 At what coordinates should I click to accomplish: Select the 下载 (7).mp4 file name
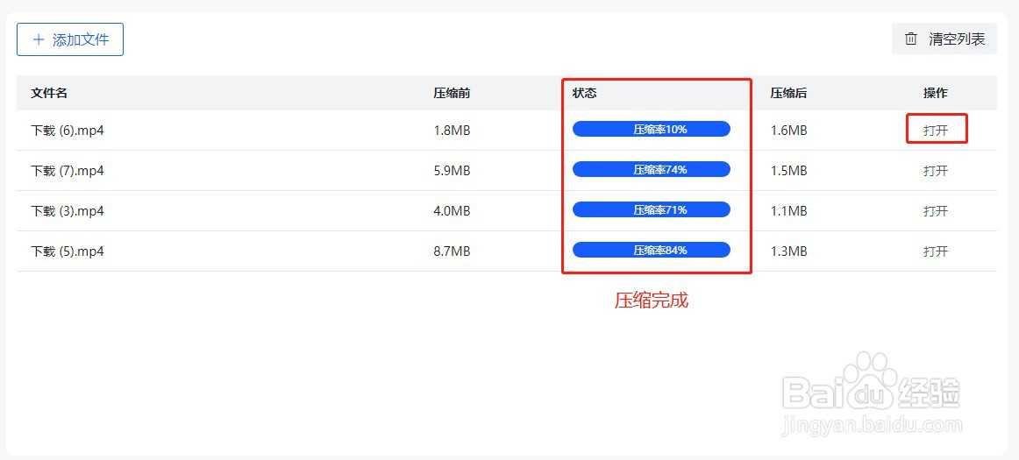[x=68, y=171]
